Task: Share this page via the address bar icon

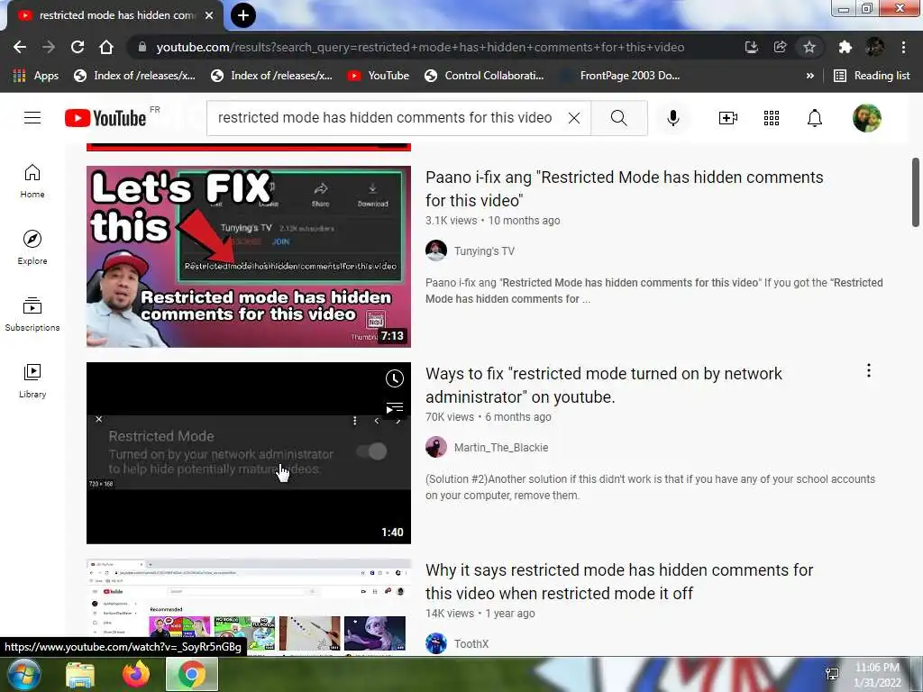Action: click(x=780, y=47)
